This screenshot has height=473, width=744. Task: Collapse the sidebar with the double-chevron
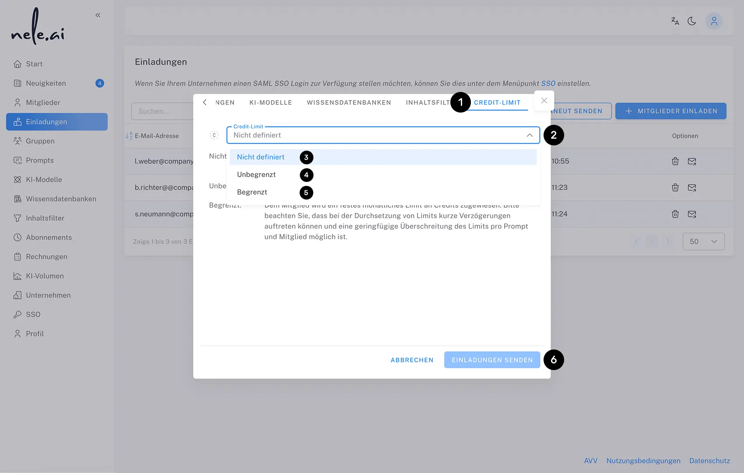(98, 14)
